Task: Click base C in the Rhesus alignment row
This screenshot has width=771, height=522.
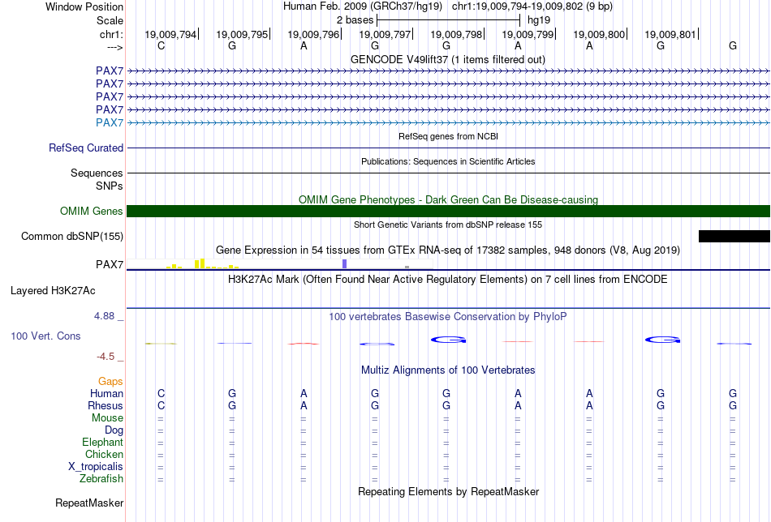Action: 161,405
